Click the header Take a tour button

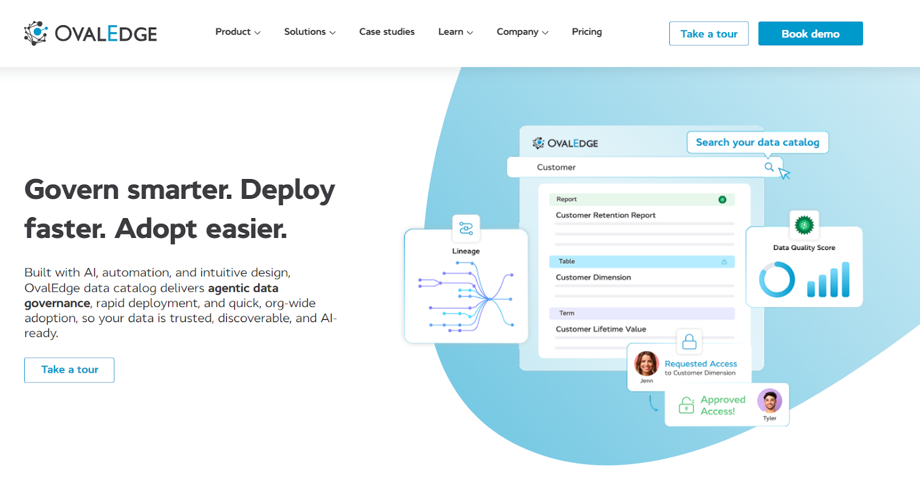point(709,34)
